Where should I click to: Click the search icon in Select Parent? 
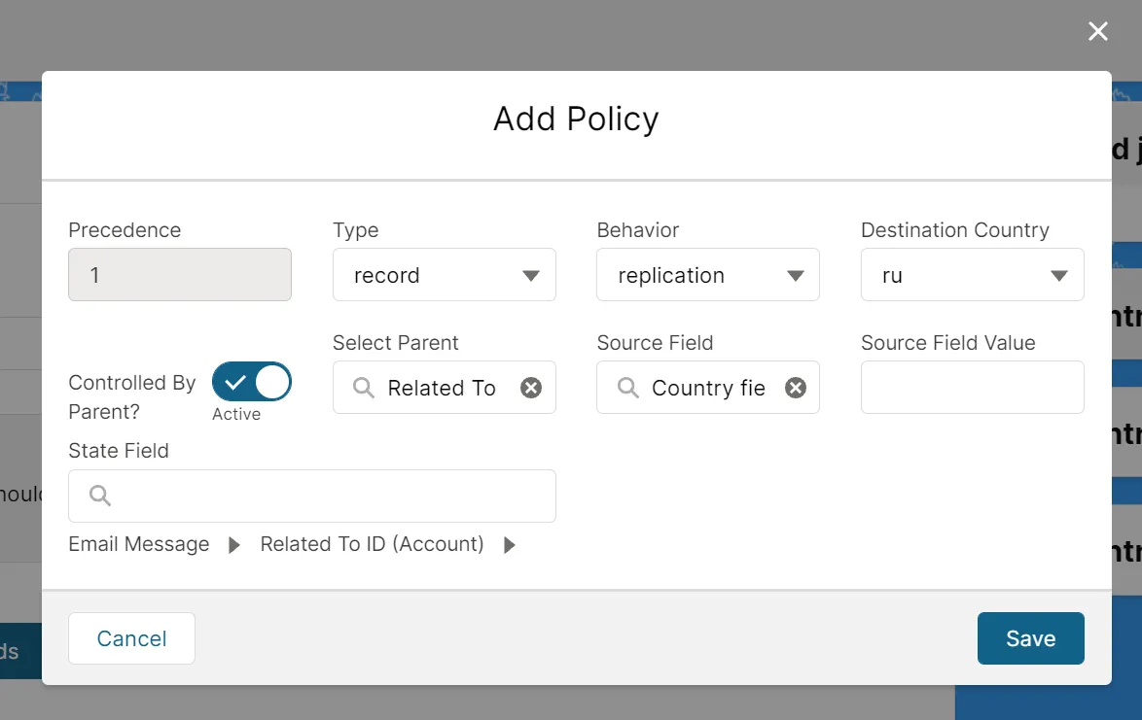(x=363, y=387)
